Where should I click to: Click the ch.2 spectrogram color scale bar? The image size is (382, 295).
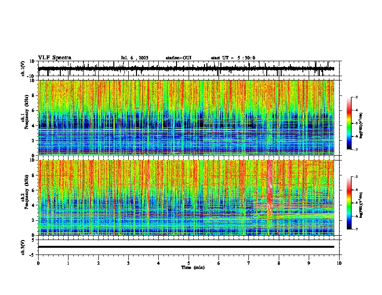click(349, 203)
